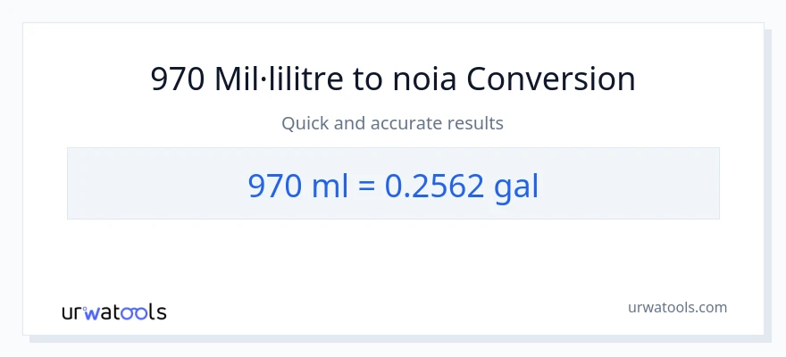Open the urwatools.com link

tap(677, 307)
